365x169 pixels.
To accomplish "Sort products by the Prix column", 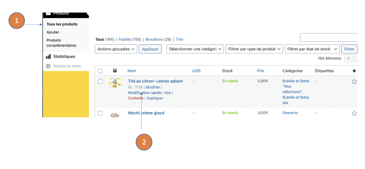I will 261,71.
